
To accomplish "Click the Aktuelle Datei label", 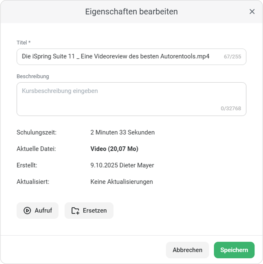I will point(36,149).
